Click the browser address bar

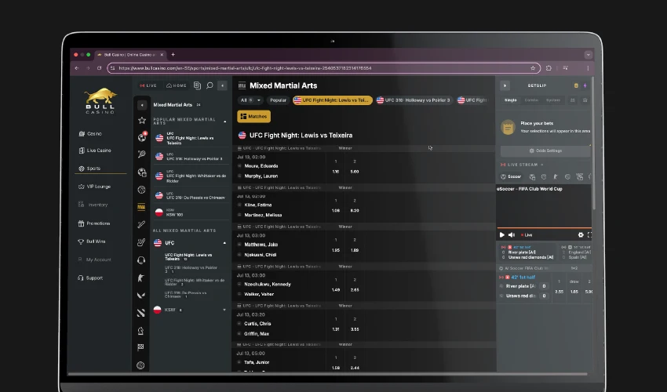(323, 68)
